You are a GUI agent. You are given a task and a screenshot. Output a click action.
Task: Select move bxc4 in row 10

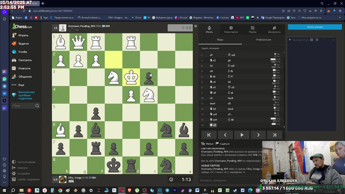coord(230,98)
